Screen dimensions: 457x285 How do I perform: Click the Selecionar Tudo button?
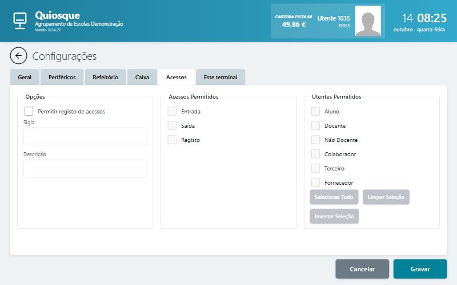click(x=334, y=197)
